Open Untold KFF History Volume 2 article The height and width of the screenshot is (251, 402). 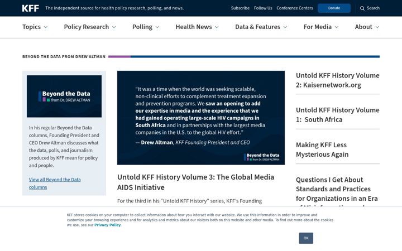click(337, 80)
